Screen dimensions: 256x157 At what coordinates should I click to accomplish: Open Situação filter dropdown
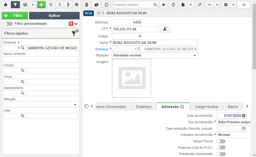point(41,105)
